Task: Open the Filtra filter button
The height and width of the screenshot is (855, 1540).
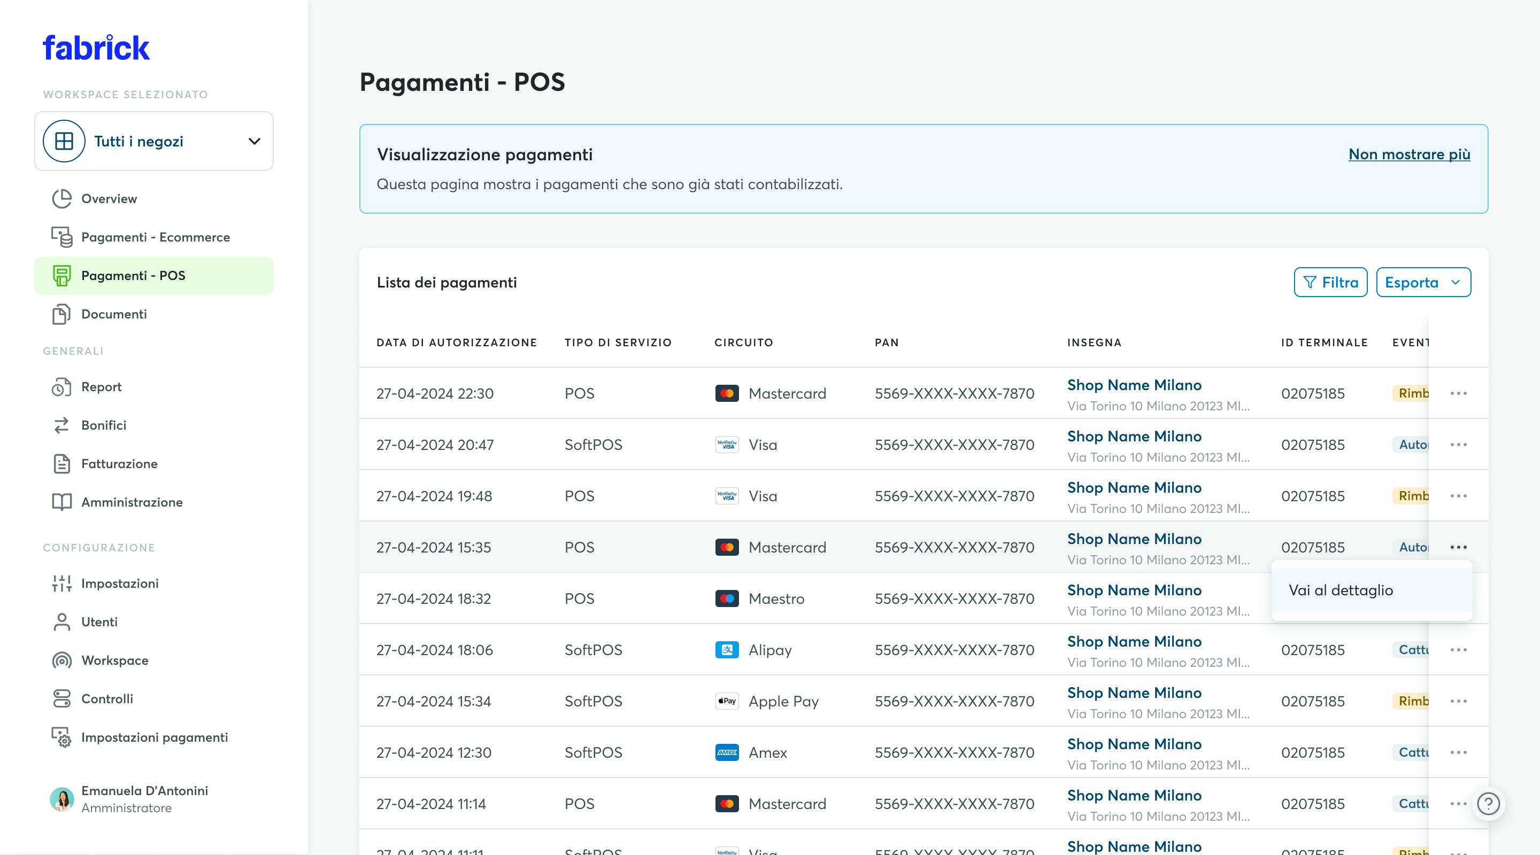Action: click(x=1330, y=283)
